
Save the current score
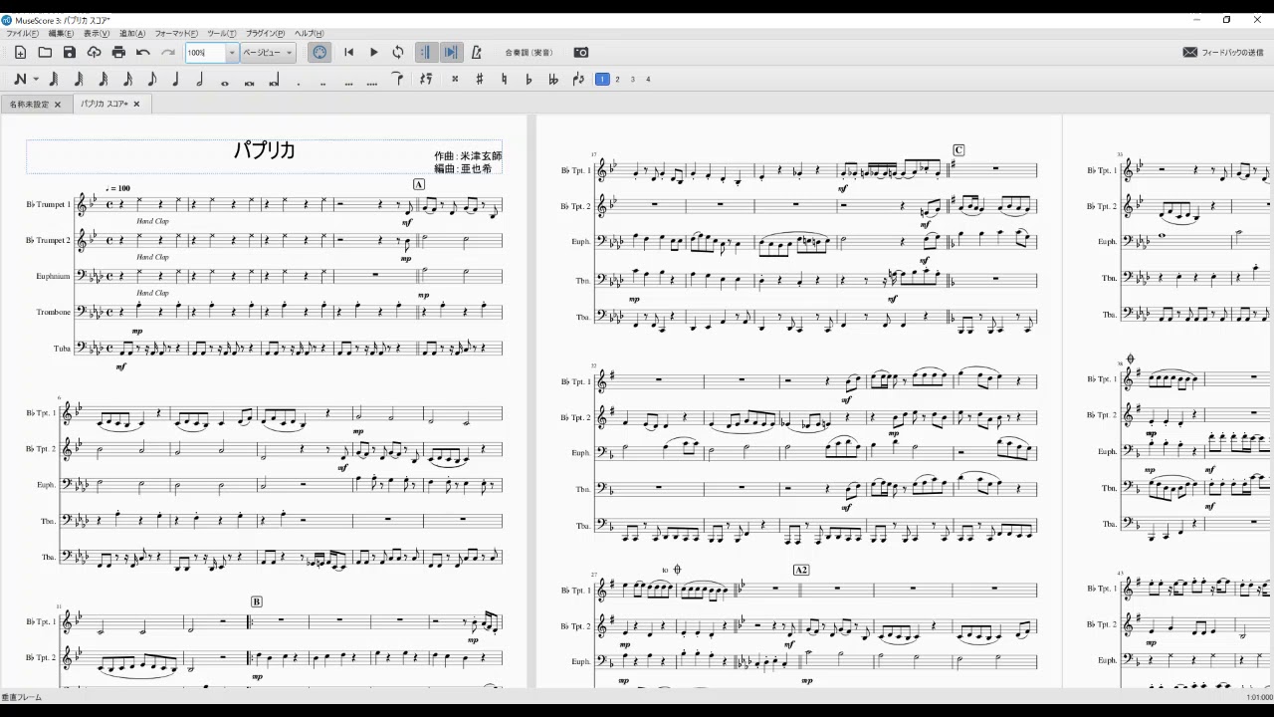69,53
